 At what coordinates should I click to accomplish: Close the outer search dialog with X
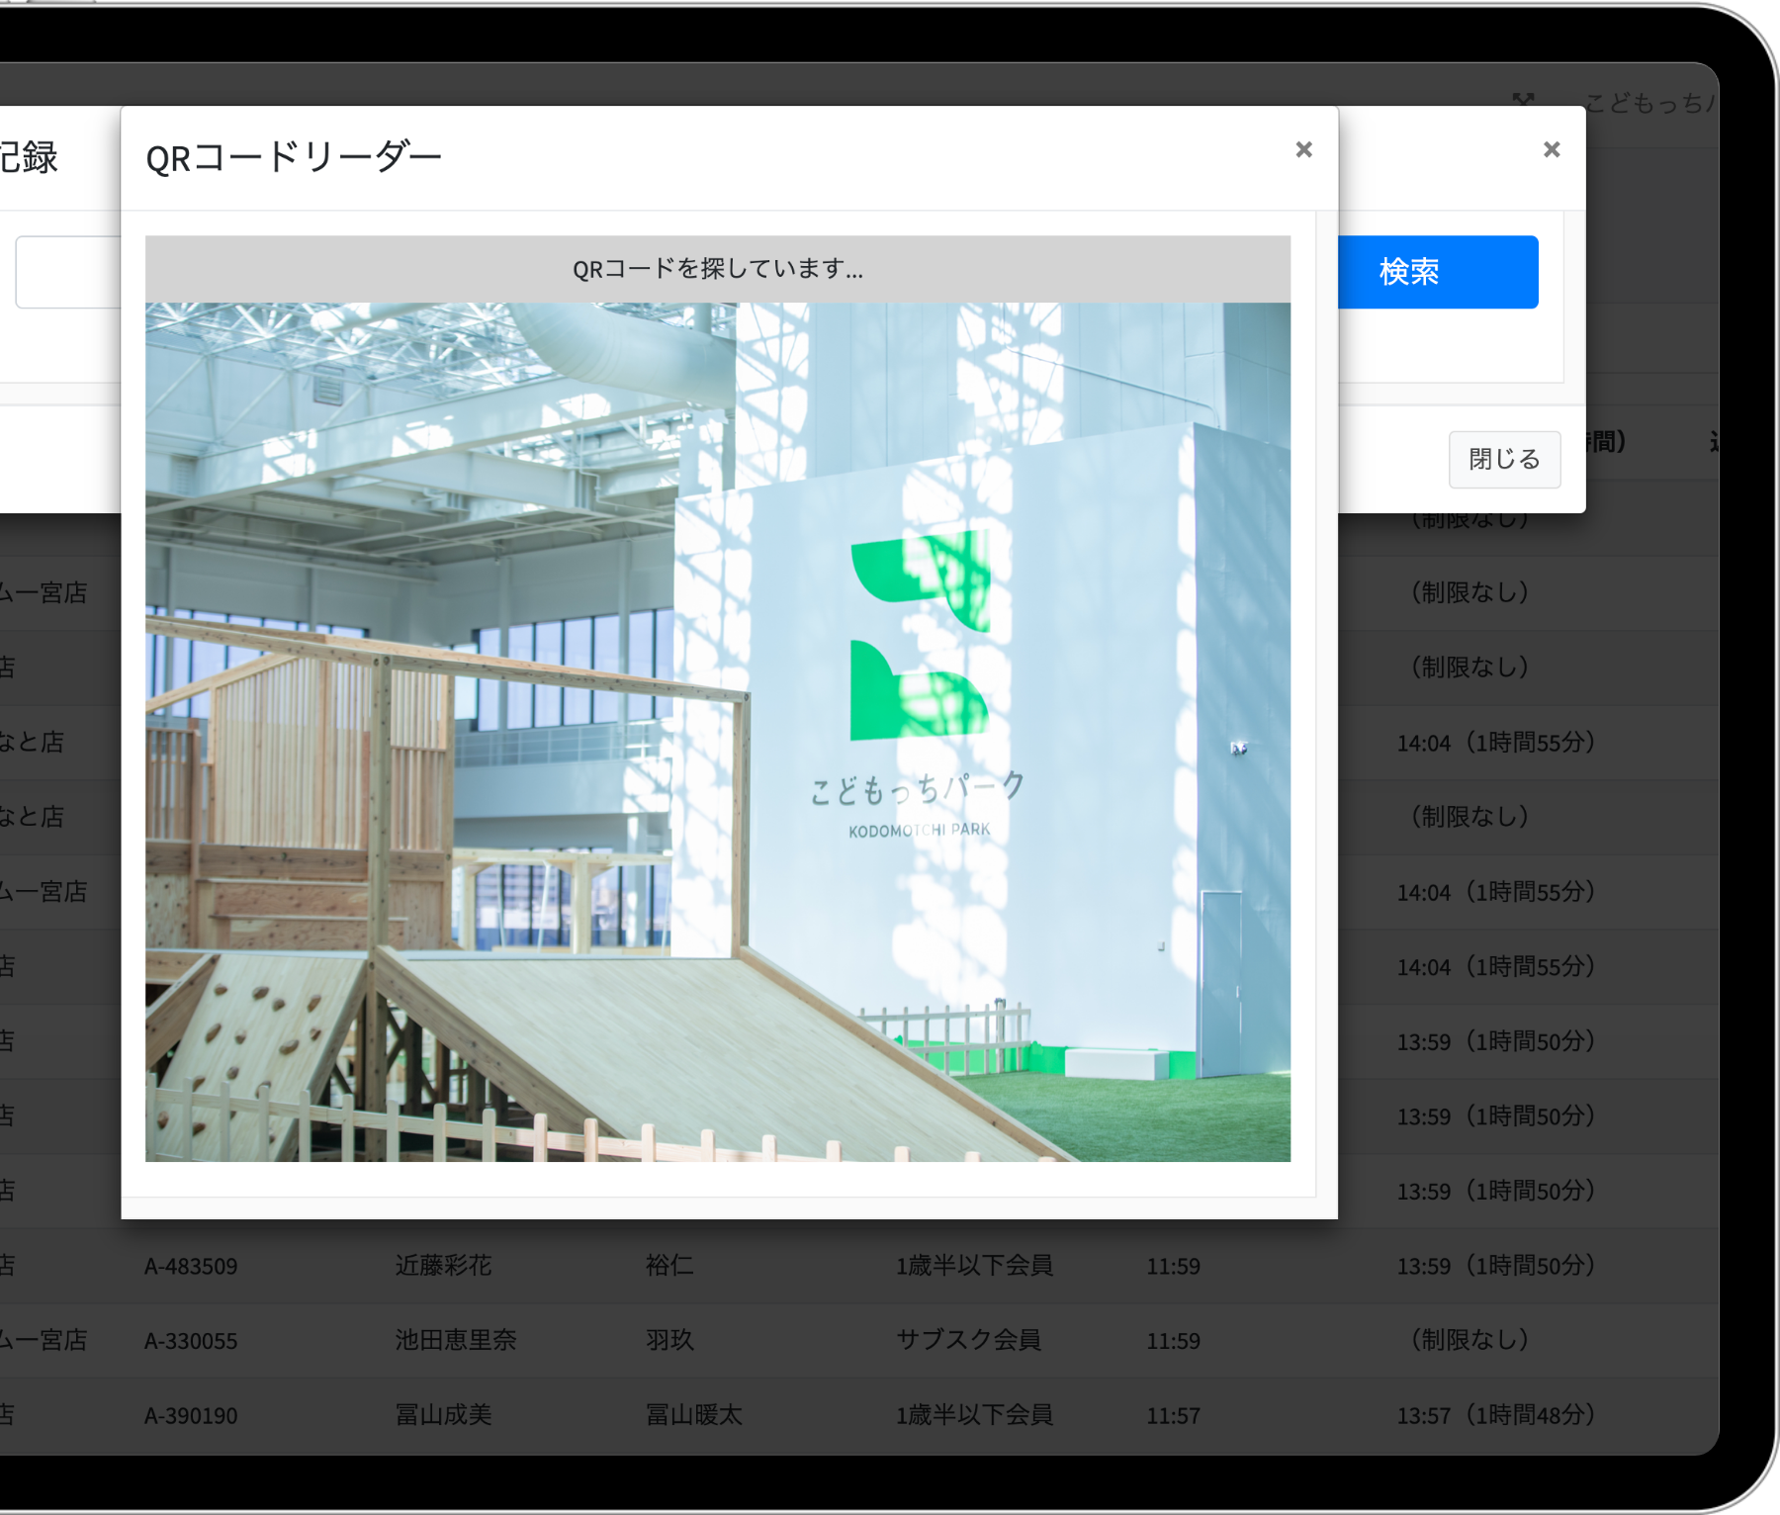pyautogui.click(x=1551, y=149)
